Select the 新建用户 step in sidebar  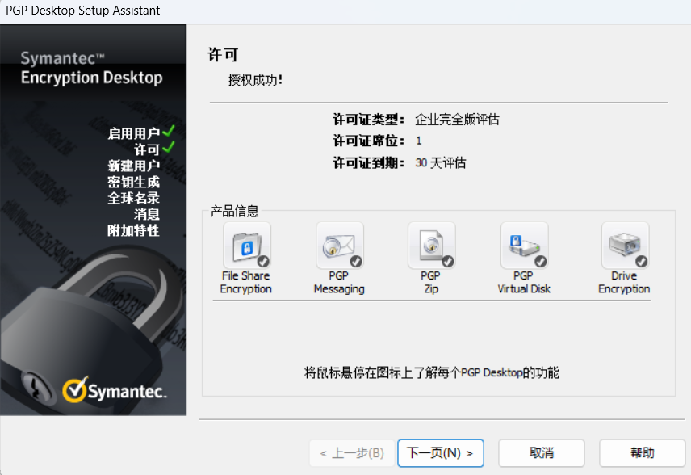(133, 166)
